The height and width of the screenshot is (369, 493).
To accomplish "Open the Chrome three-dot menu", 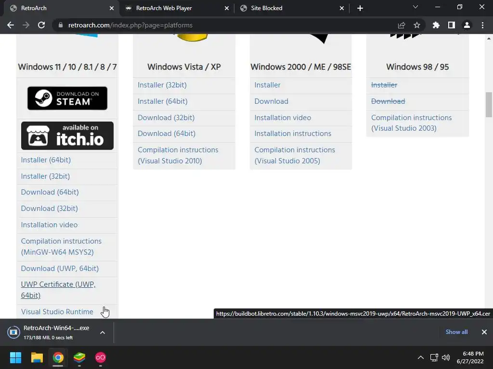I will coord(482,25).
